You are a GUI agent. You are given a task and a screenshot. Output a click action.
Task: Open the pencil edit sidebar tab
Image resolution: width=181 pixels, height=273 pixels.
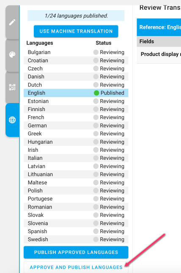coord(12,22)
